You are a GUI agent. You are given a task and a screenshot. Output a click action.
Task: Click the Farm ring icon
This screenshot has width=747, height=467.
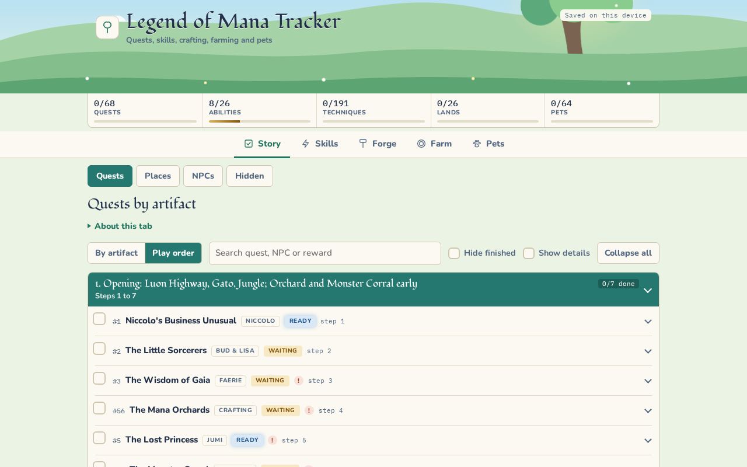(421, 144)
